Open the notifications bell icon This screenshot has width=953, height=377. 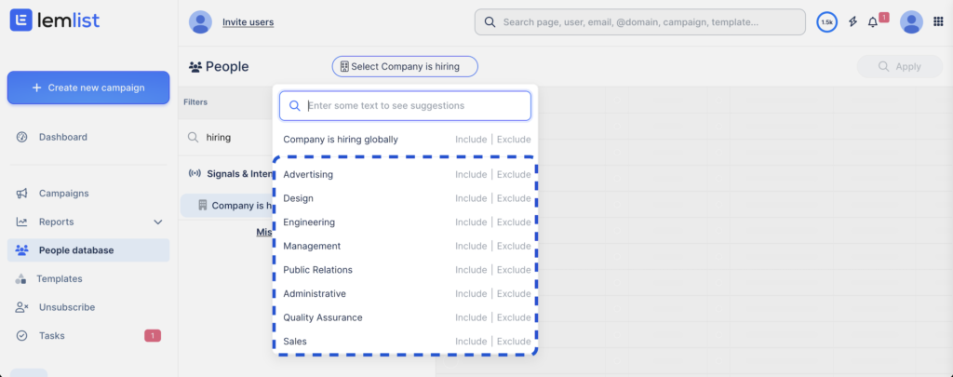[x=873, y=21]
